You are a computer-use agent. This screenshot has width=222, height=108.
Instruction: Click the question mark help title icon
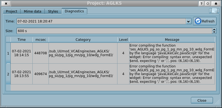click(x=201, y=4)
